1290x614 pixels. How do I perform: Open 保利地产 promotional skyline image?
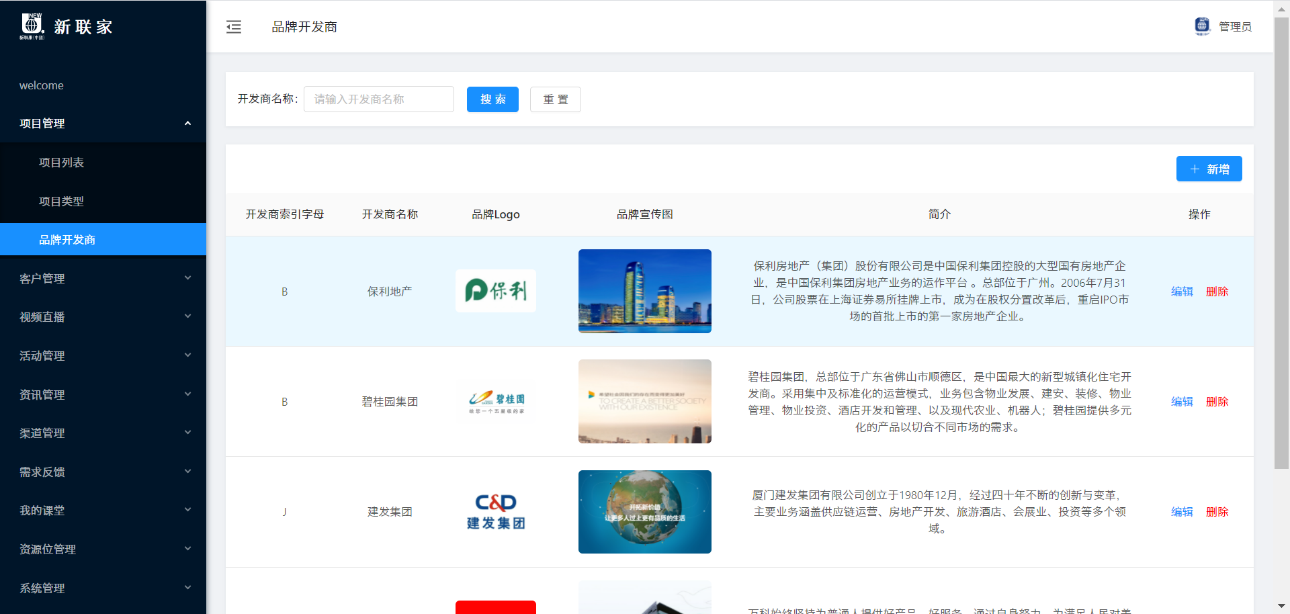[645, 291]
